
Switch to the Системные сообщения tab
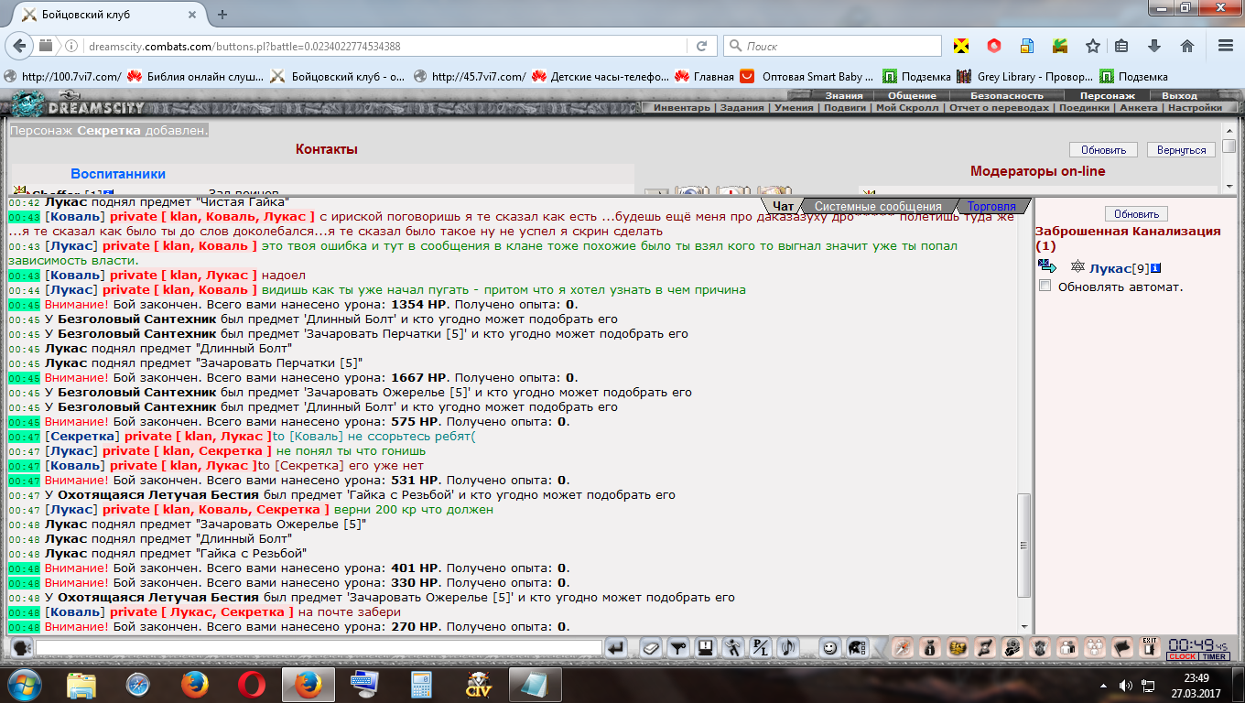[877, 206]
